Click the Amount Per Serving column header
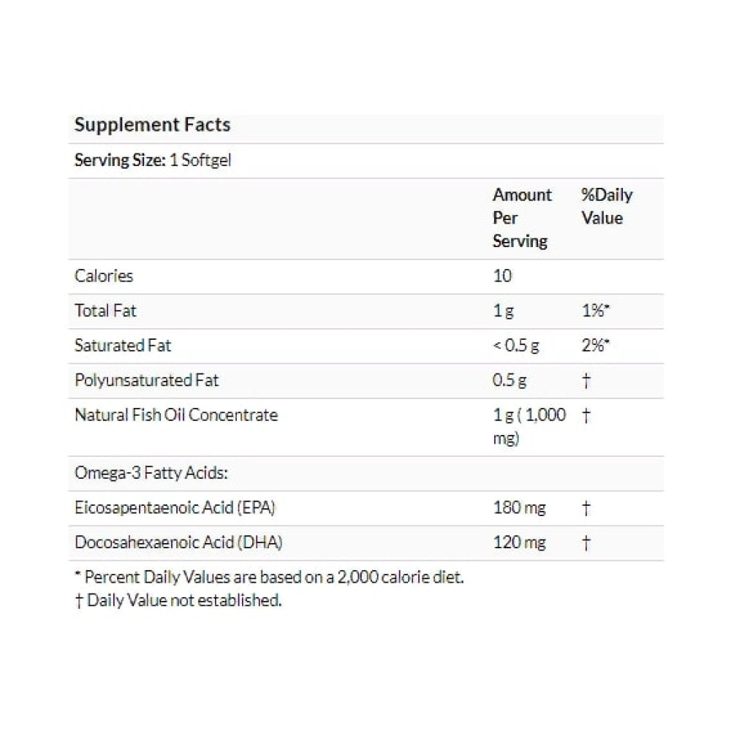Image resolution: width=731 pixels, height=731 pixels. [x=522, y=218]
